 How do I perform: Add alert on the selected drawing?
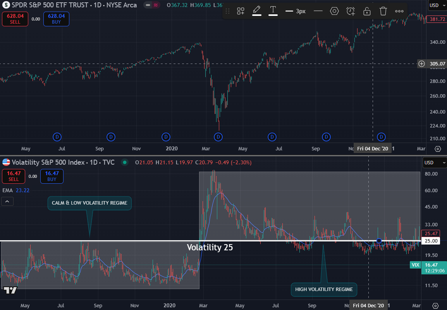coord(351,11)
